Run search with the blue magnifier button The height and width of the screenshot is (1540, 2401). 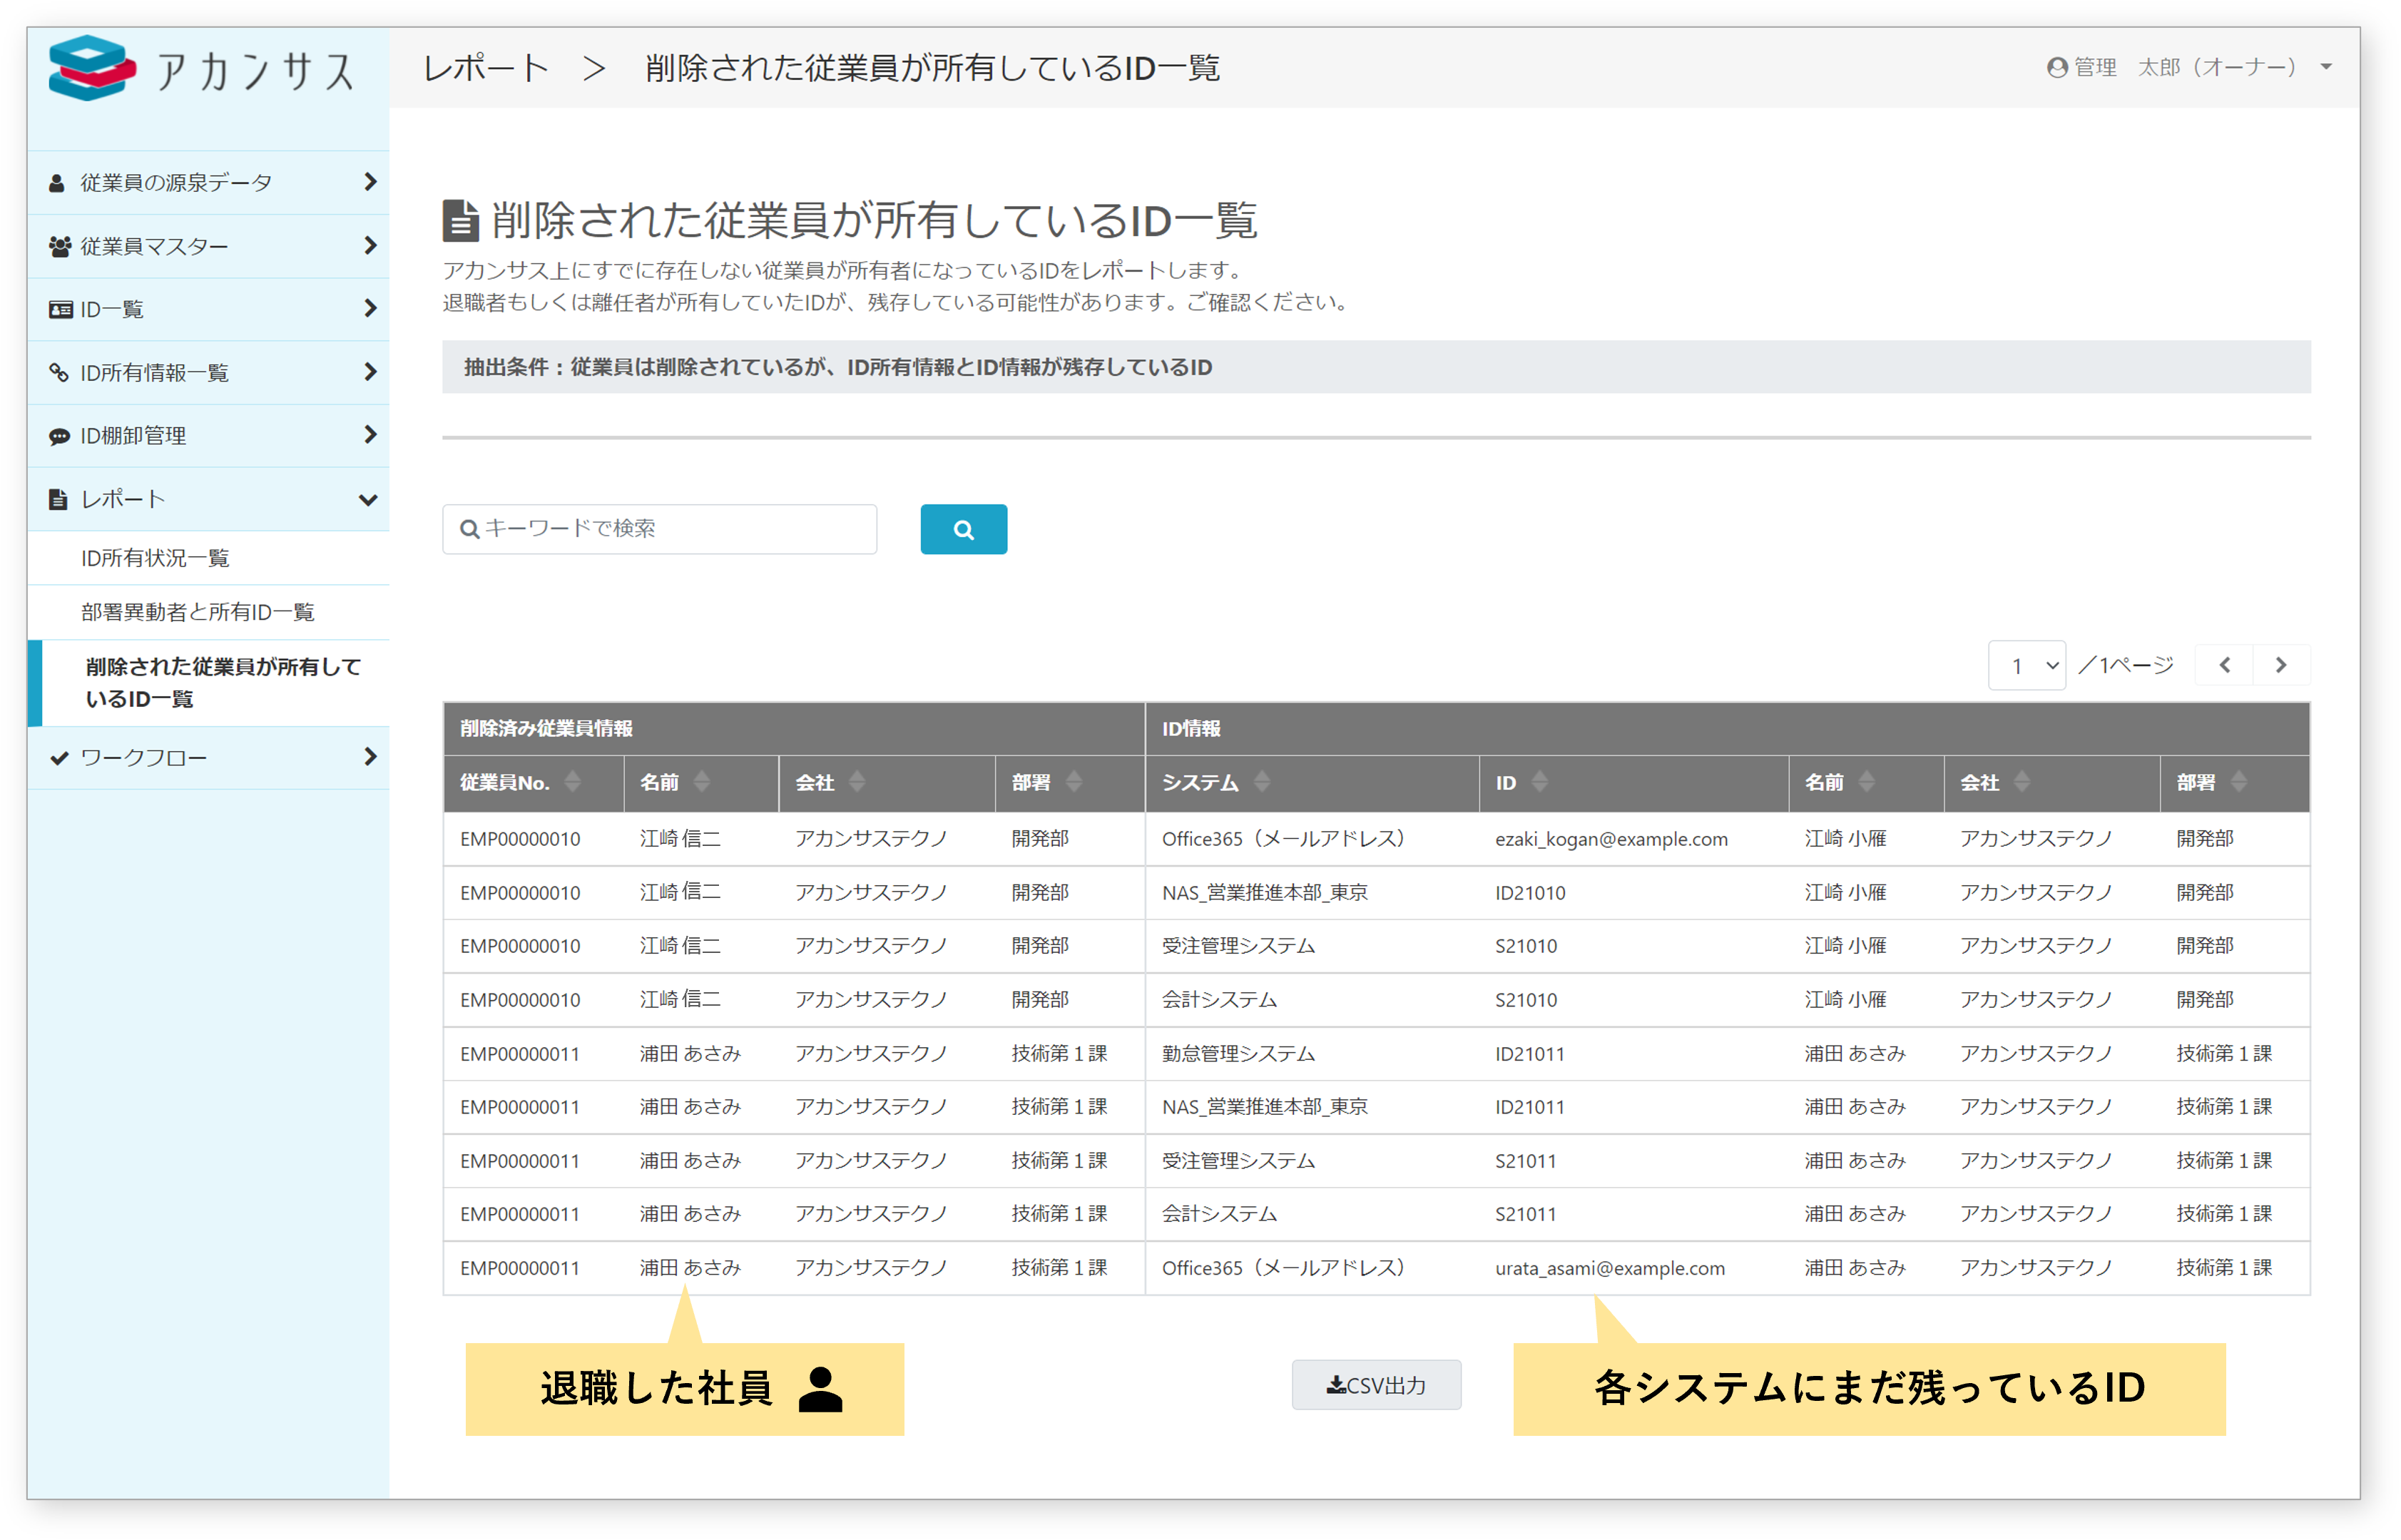(x=962, y=529)
